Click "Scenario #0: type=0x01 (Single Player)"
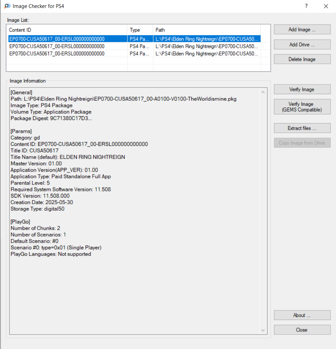 click(x=56, y=247)
